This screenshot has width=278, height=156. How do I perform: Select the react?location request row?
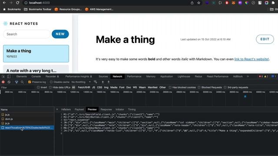point(27,128)
